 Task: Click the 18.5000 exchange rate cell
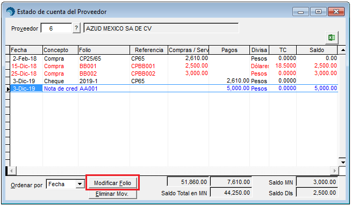(283, 66)
